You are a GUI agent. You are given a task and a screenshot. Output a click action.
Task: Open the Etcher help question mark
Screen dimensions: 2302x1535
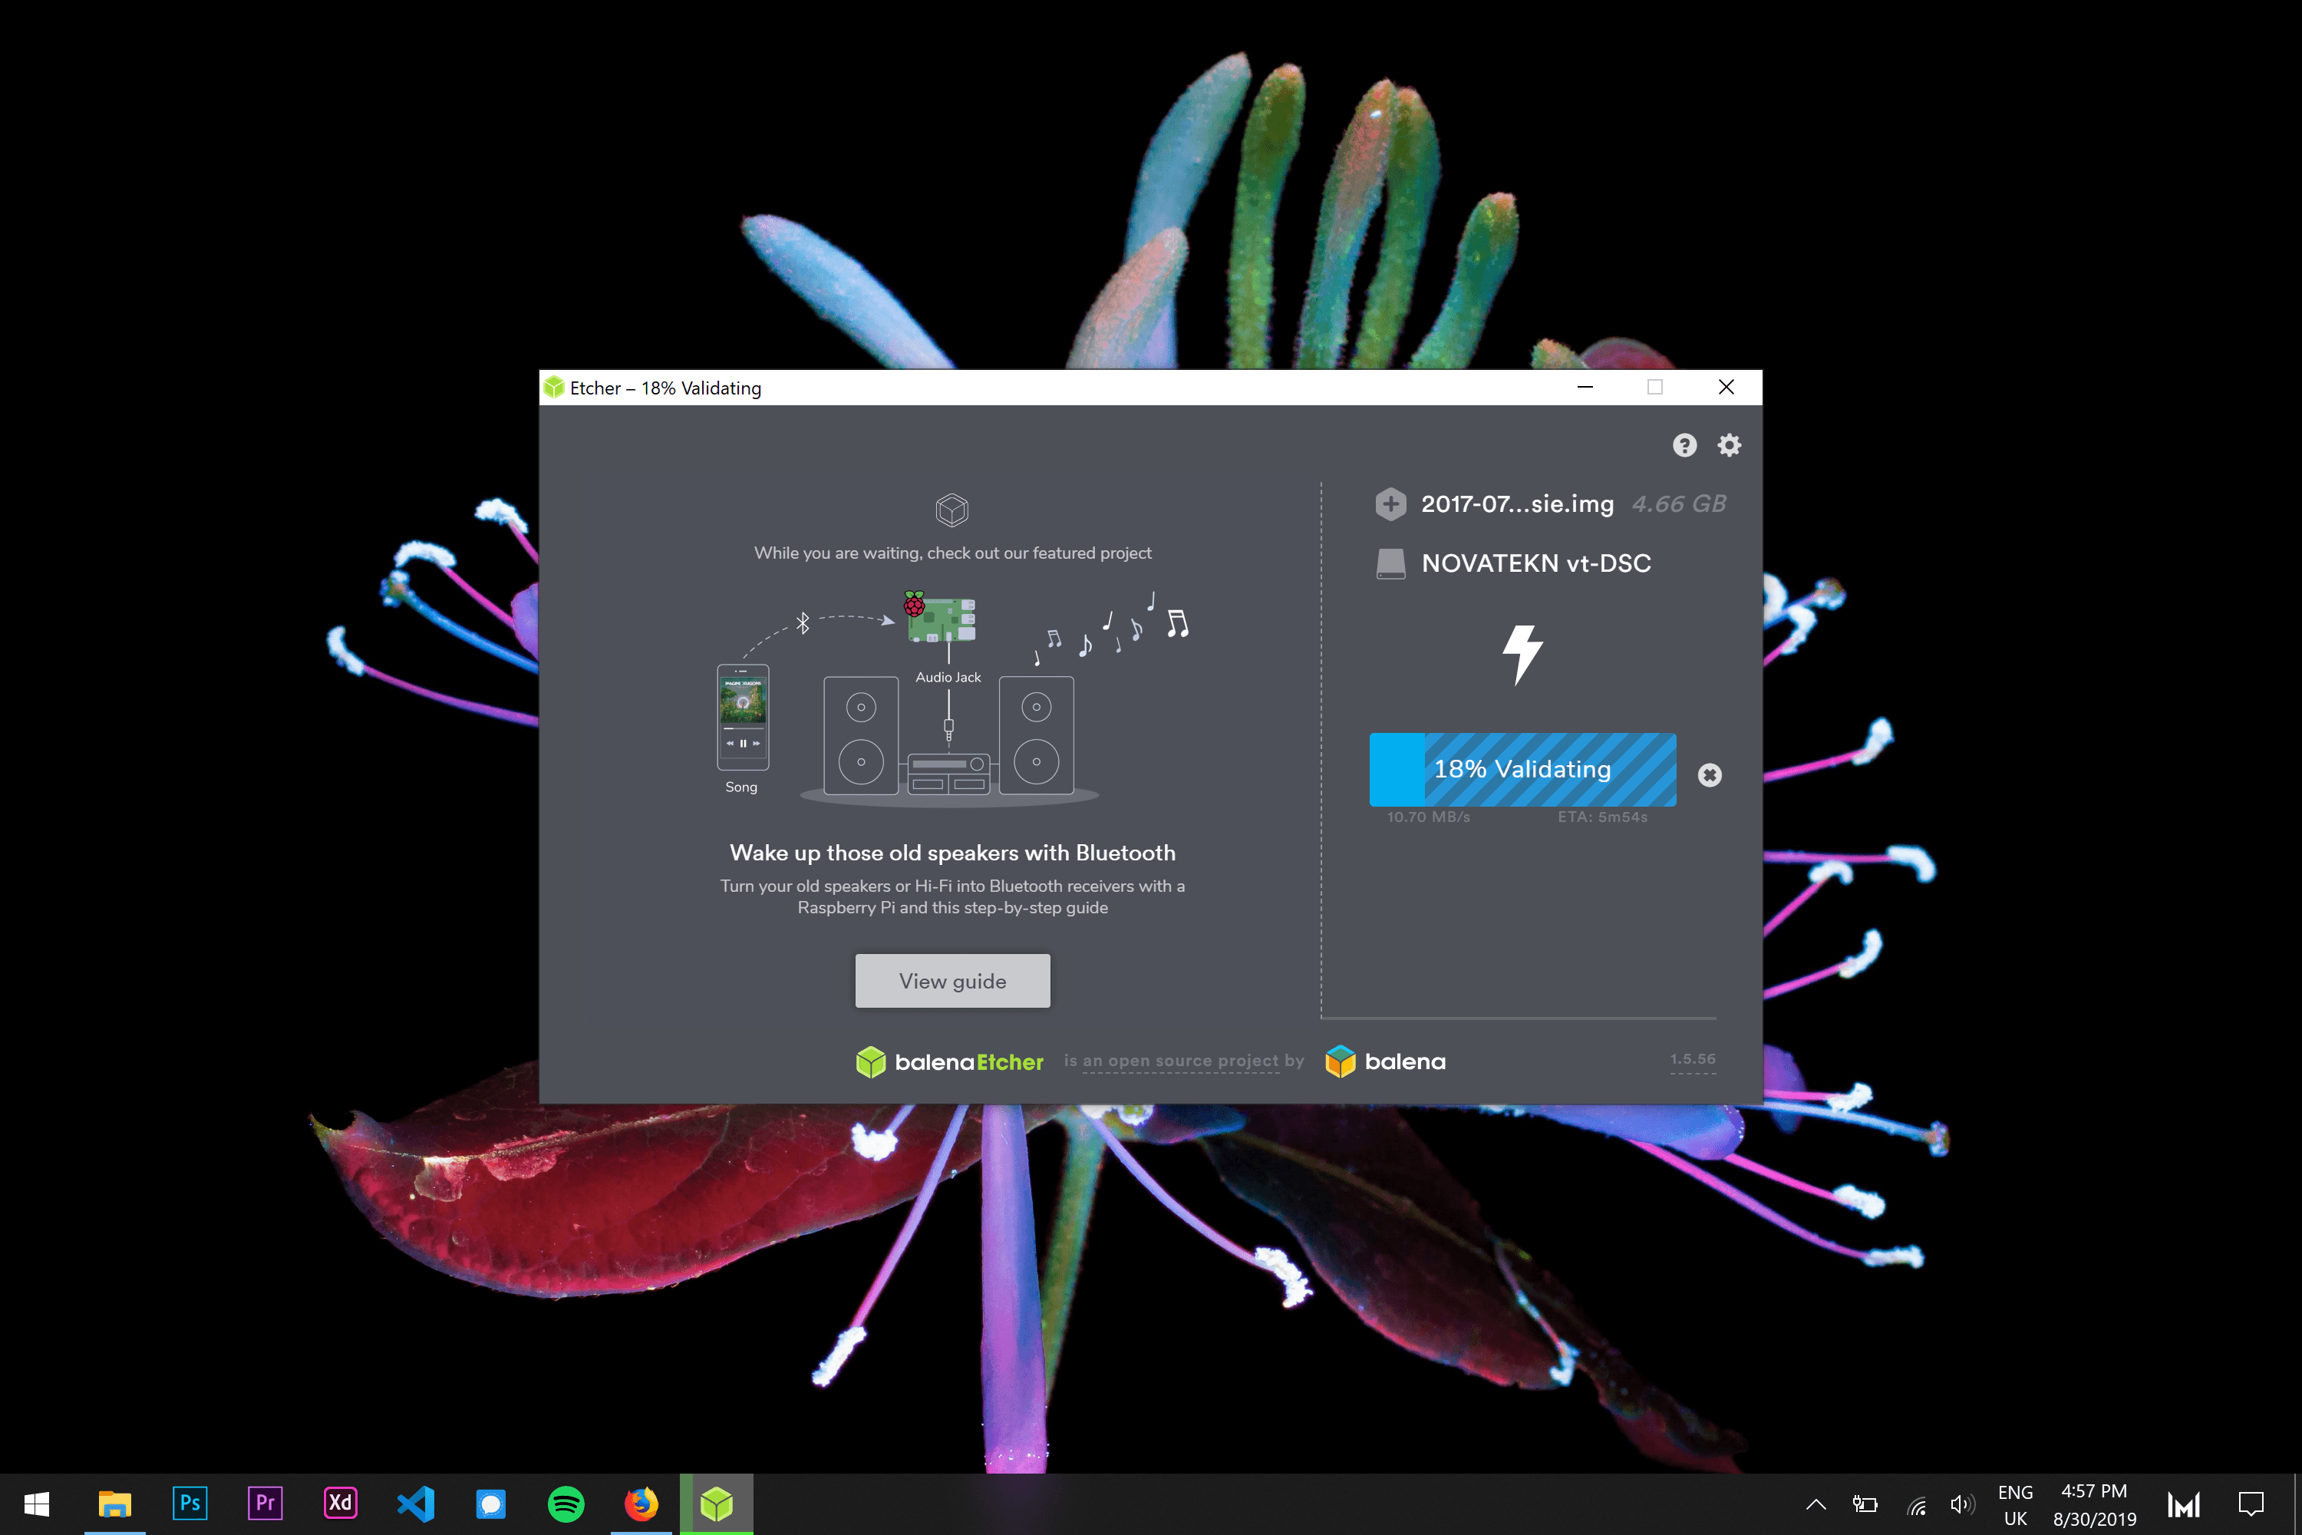point(1685,445)
